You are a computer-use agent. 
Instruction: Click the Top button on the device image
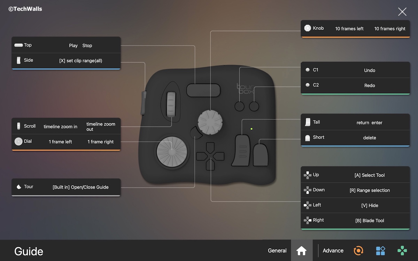point(203,90)
